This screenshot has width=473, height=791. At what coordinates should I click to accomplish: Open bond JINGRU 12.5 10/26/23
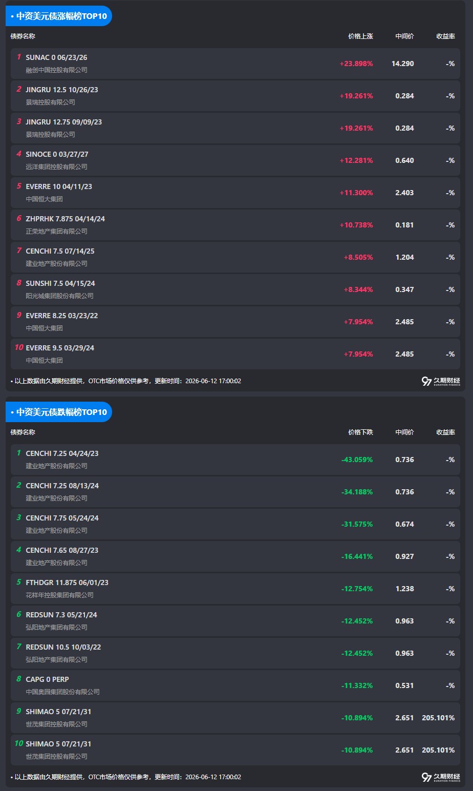(62, 90)
